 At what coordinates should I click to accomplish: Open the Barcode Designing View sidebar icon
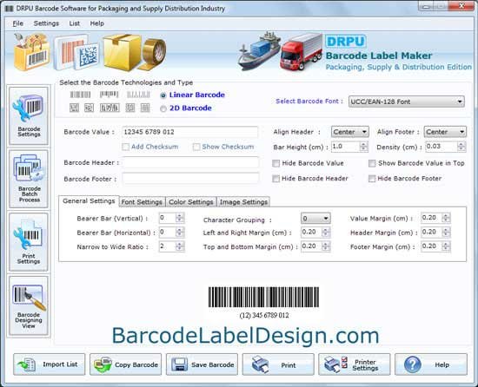tap(29, 305)
